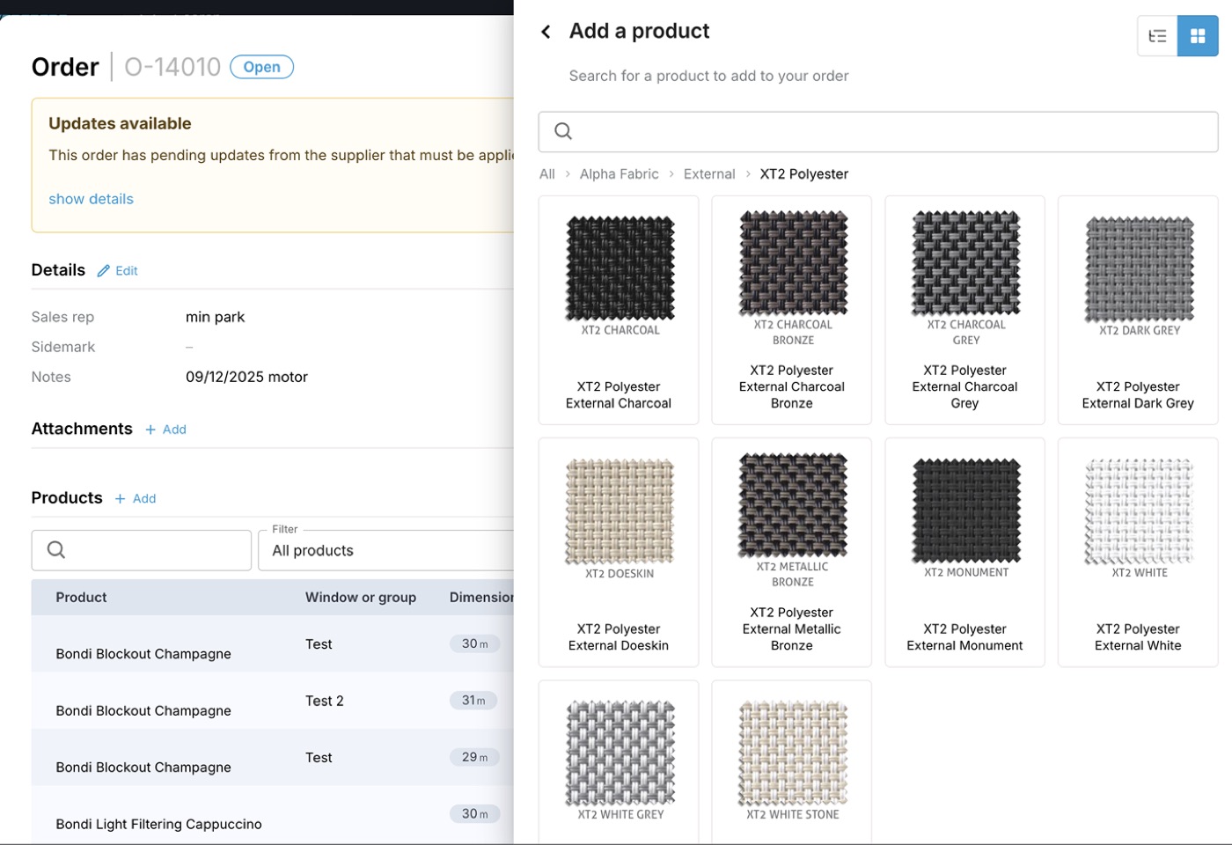
Task: Go back with the Add a product arrow
Action: click(546, 32)
